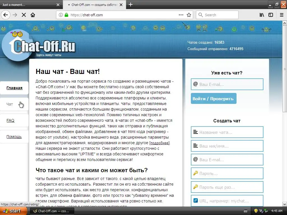Click the scroll up arrow of page scrollbar
The height and width of the screenshot is (215, 287).
285,23
